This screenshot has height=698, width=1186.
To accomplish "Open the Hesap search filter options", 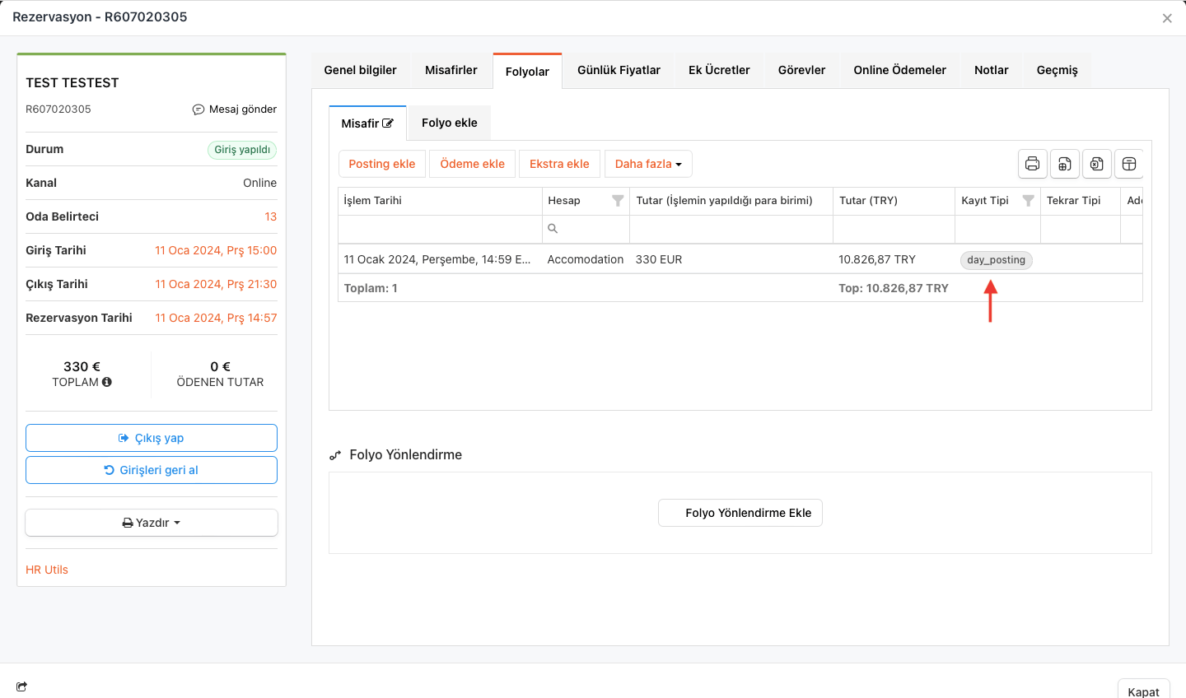I will pos(553,229).
